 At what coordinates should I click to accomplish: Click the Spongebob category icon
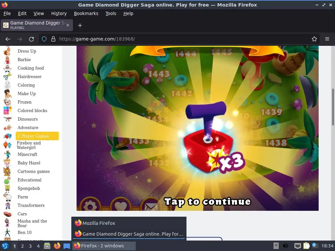[7, 189]
